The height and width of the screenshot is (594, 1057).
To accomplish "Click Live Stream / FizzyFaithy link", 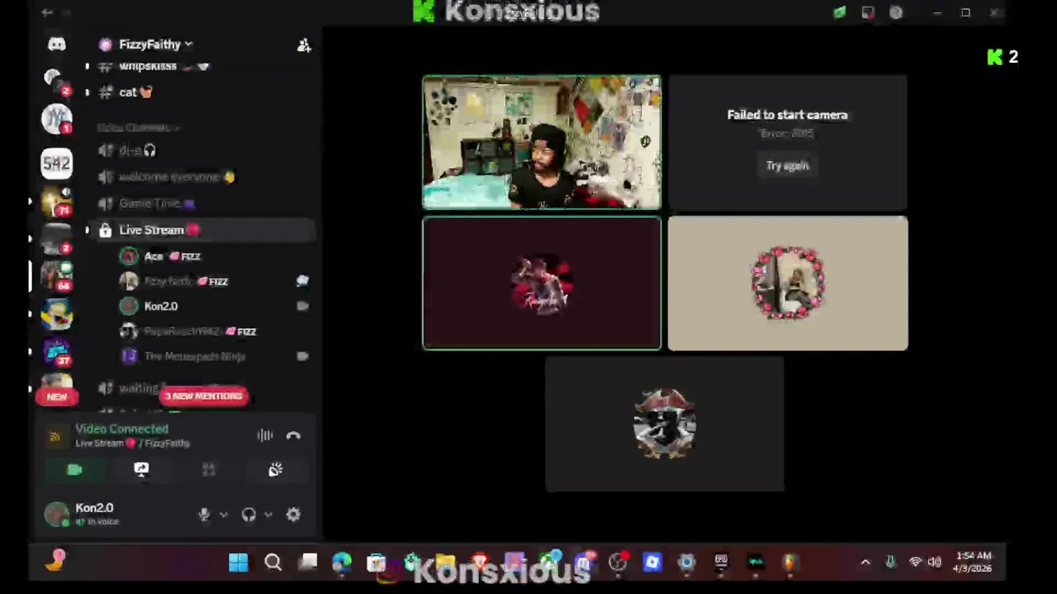I will pos(132,443).
